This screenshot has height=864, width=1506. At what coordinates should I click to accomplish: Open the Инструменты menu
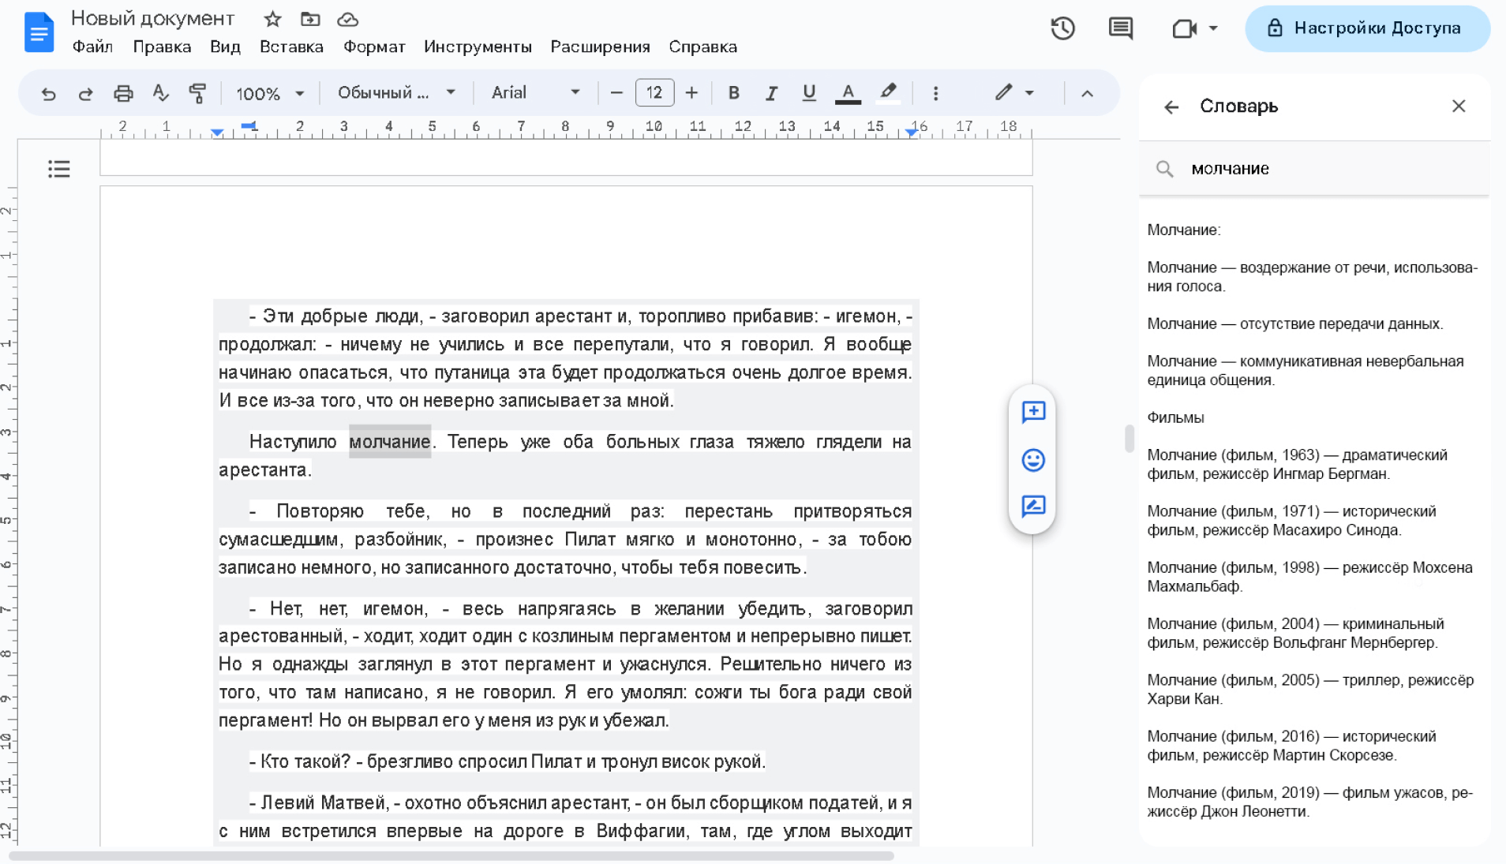pyautogui.click(x=478, y=47)
